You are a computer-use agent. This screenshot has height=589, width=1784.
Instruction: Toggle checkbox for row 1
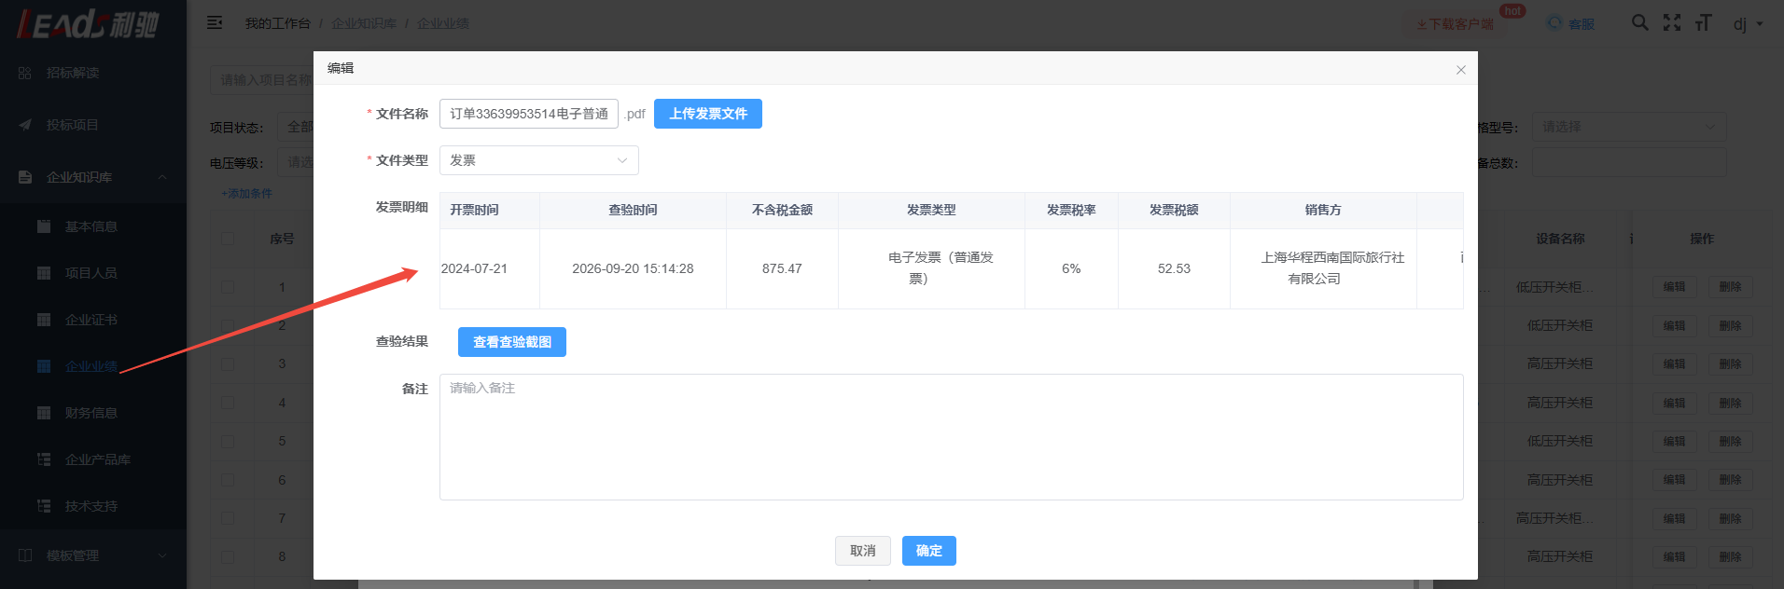(228, 287)
